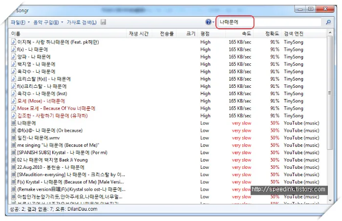Open the 가사도 검색(L) menu item
The height and width of the screenshot is (221, 342).
pyautogui.click(x=82, y=22)
